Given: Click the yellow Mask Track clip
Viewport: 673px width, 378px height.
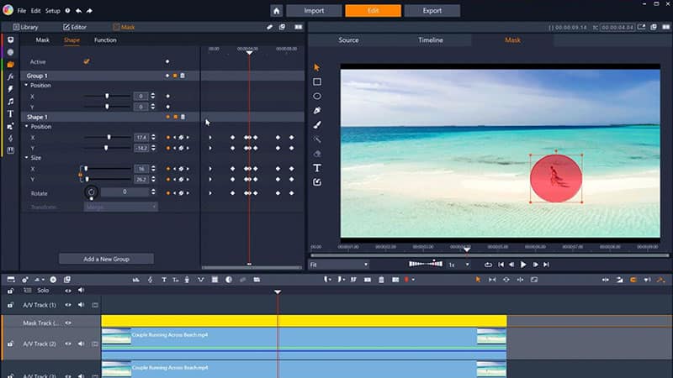Looking at the screenshot, I should 304,321.
